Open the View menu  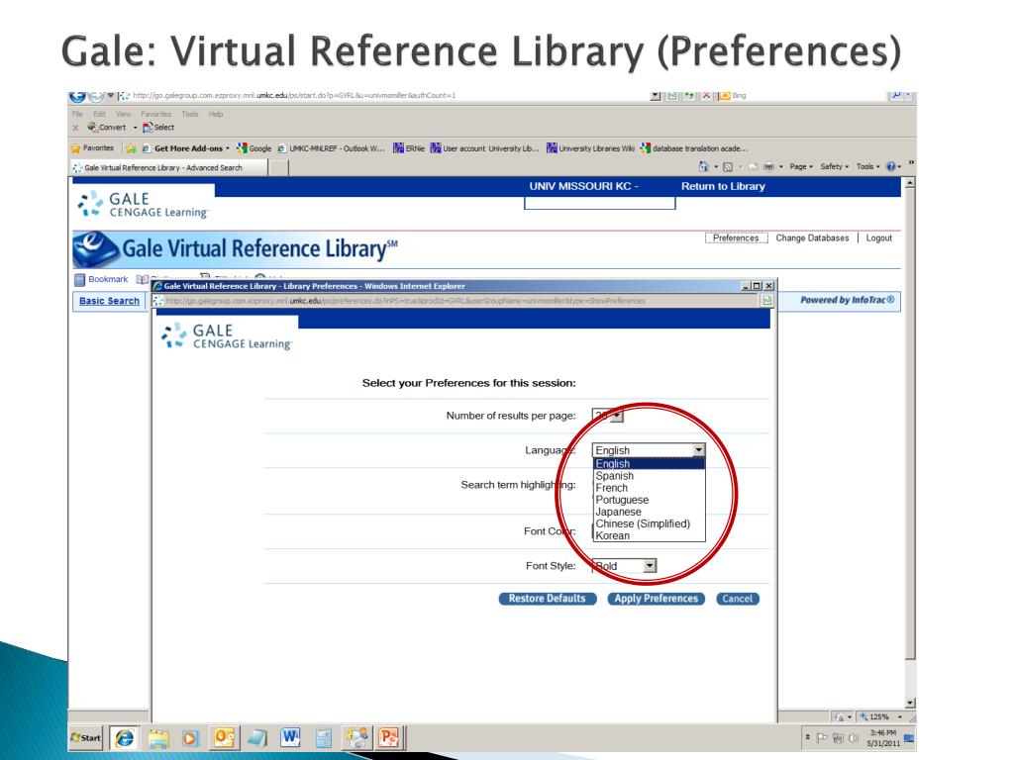[123, 114]
